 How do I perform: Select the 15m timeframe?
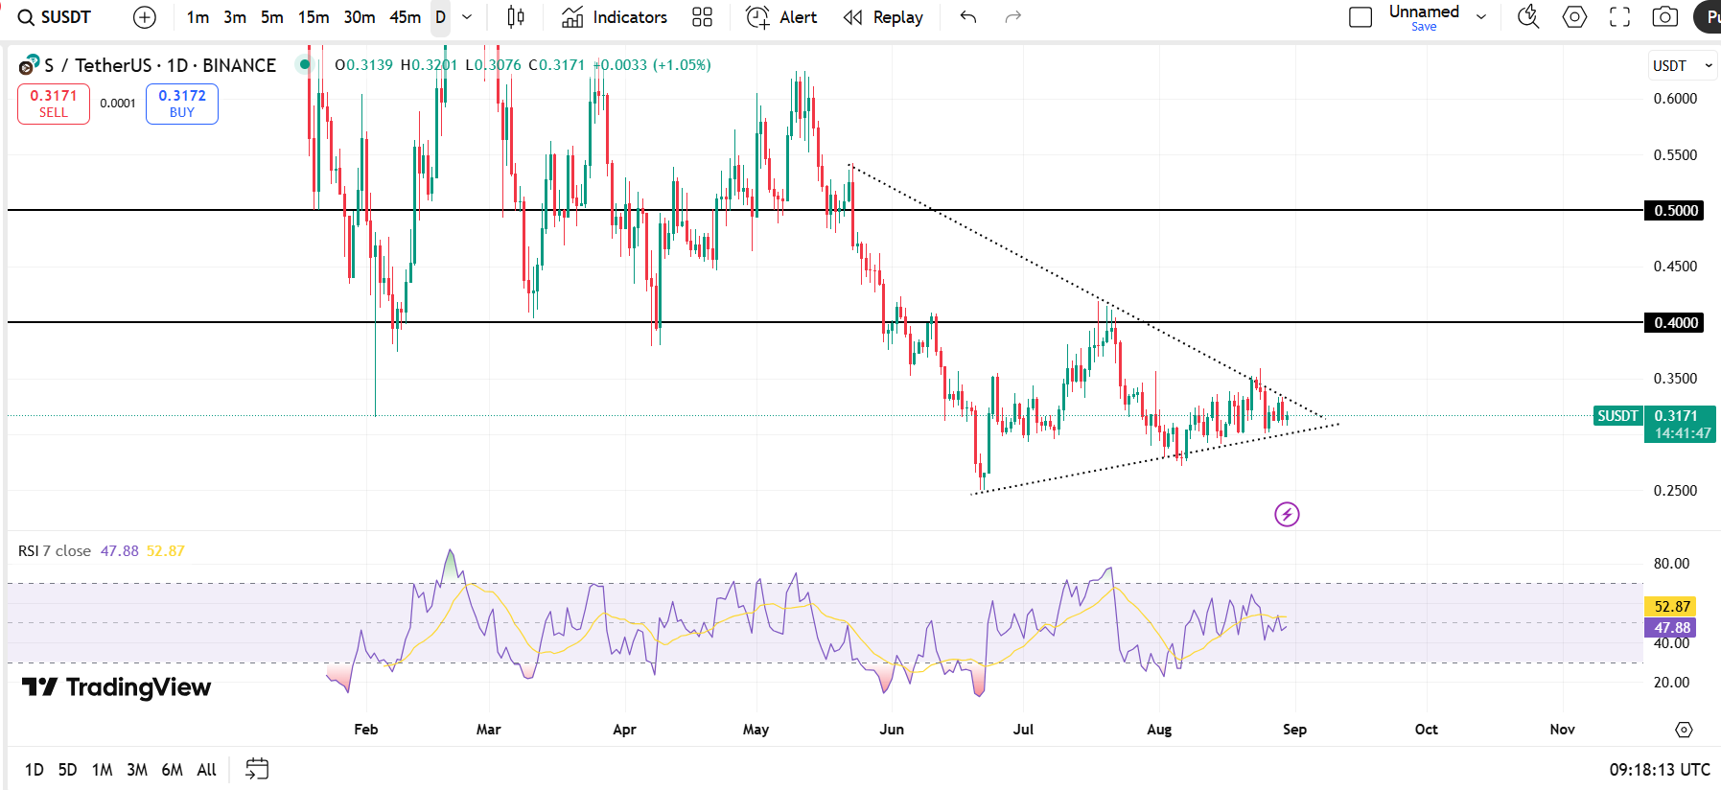coord(314,17)
